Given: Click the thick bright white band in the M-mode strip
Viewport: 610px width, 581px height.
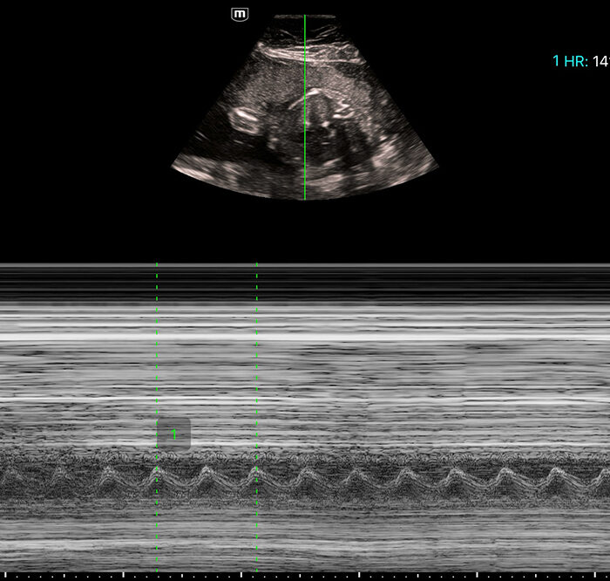Looking at the screenshot, I should click(x=305, y=337).
